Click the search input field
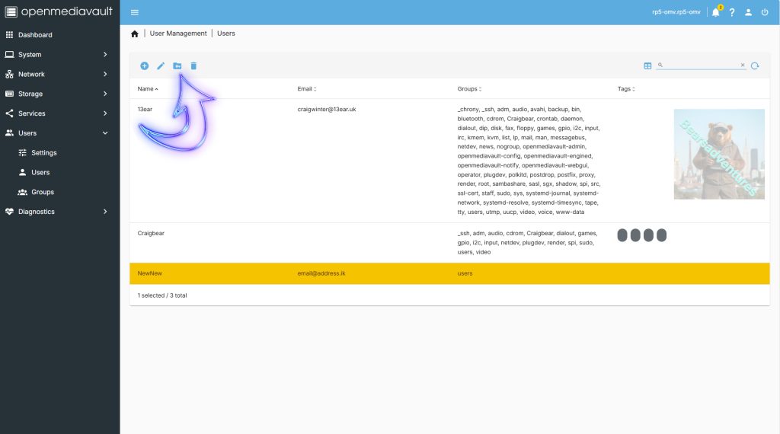 701,65
